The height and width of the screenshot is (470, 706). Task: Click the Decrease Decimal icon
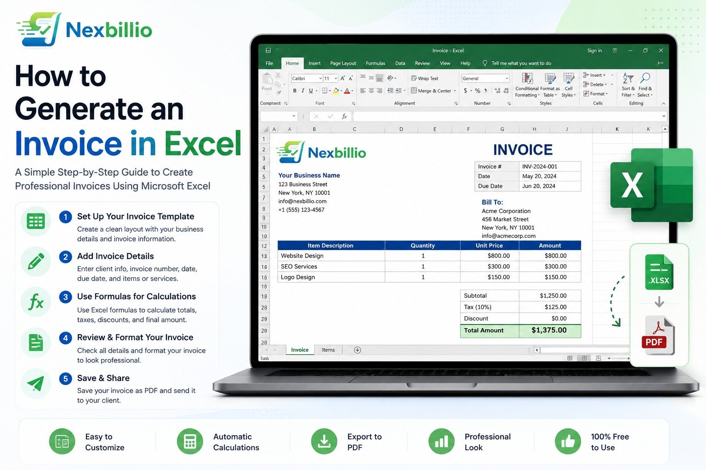506,91
